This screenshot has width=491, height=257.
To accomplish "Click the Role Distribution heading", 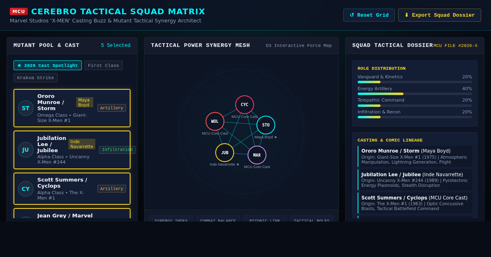I will click(x=382, y=69).
